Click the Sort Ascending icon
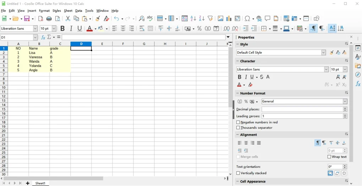This screenshot has height=186, width=362. [193, 18]
